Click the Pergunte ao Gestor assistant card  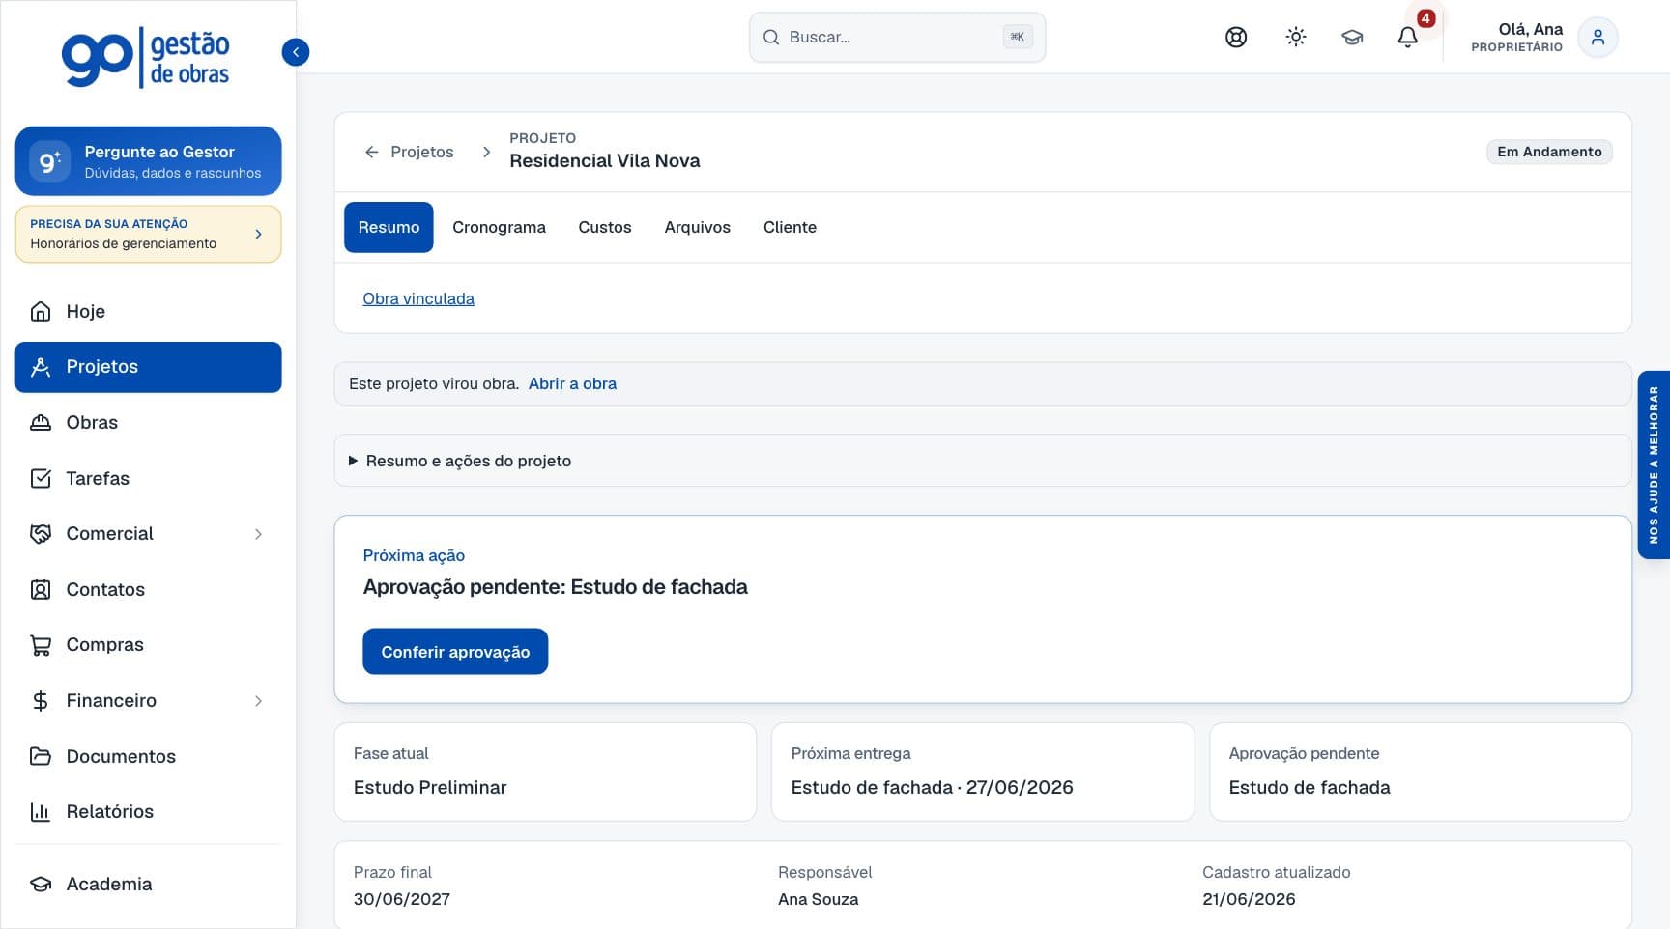(x=148, y=161)
